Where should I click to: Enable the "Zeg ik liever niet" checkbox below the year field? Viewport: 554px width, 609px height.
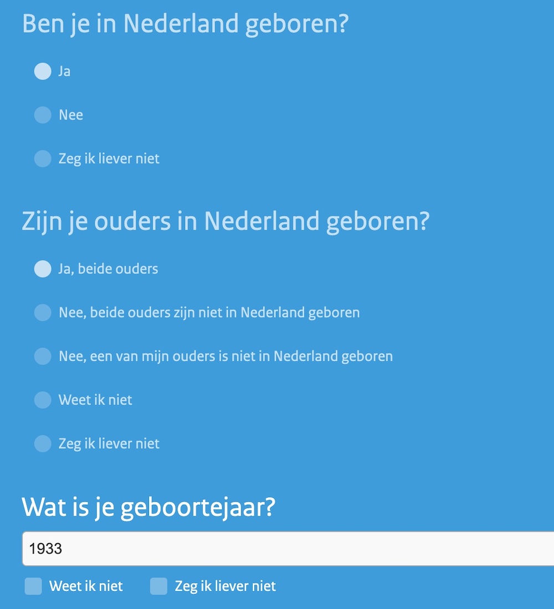click(x=159, y=586)
